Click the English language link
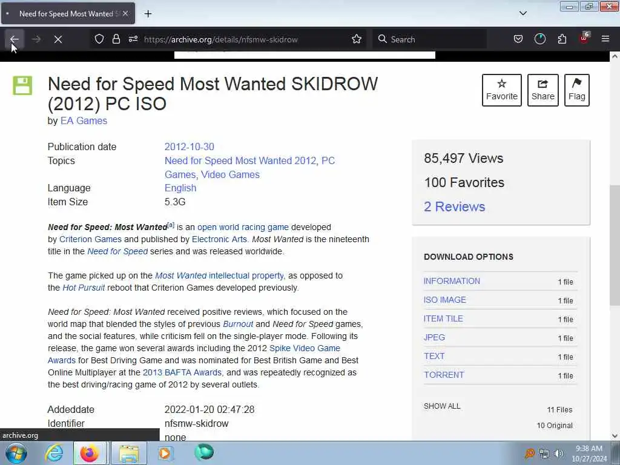The width and height of the screenshot is (620, 465). coord(180,188)
